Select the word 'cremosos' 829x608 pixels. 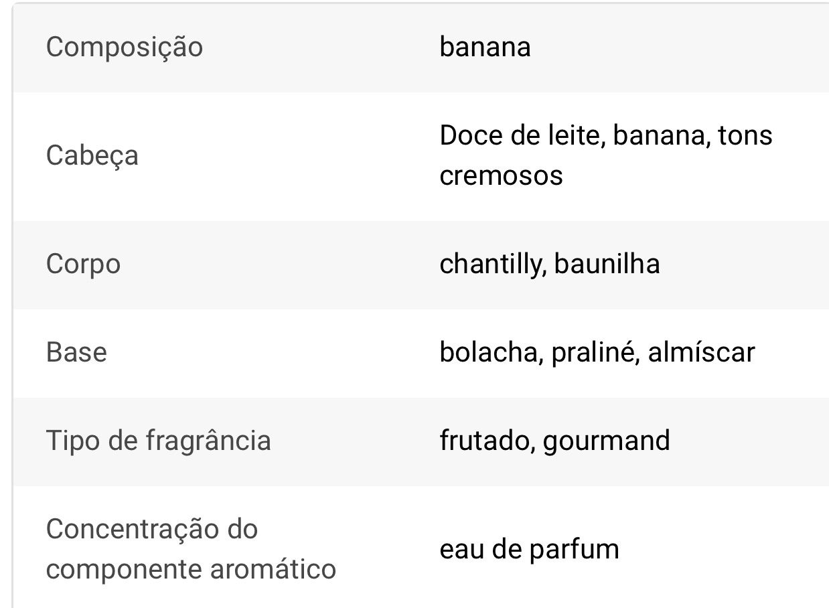[501, 176]
